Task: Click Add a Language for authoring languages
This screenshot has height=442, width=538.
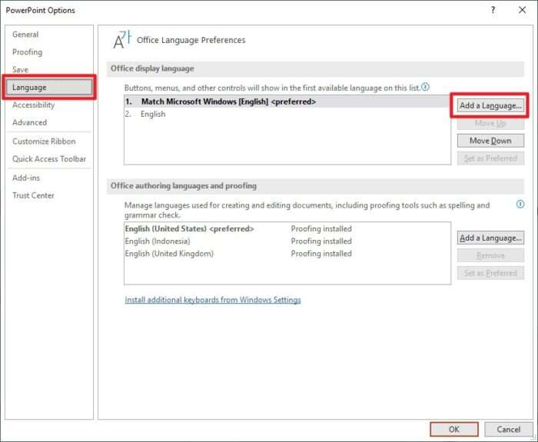Action: pyautogui.click(x=490, y=238)
